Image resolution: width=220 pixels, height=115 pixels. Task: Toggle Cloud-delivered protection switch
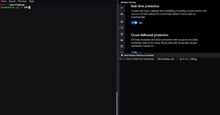click(x=134, y=52)
